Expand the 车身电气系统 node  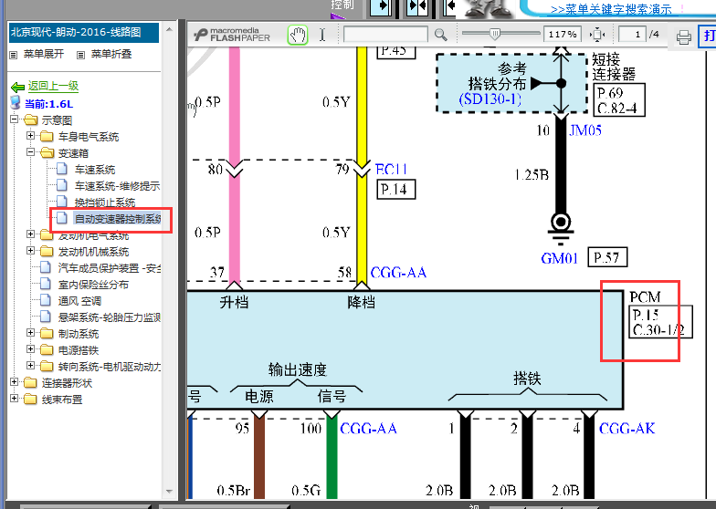[31, 136]
